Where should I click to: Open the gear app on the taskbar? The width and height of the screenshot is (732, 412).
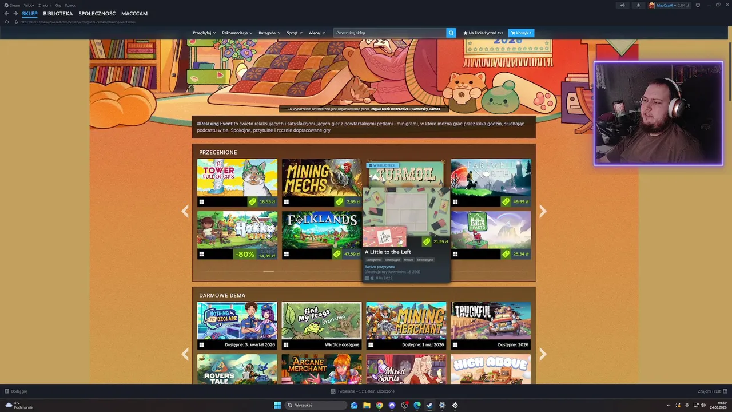pos(442,405)
